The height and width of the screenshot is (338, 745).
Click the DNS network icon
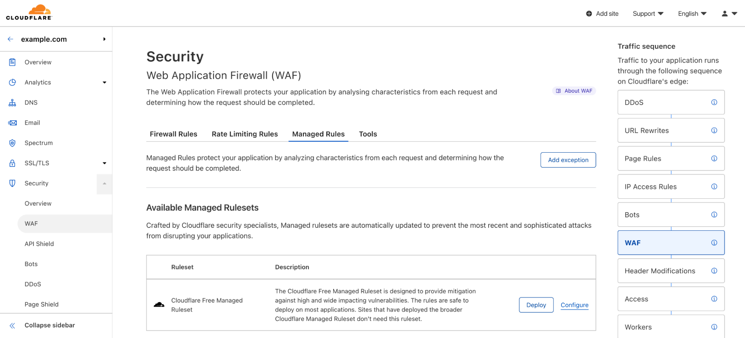(12, 103)
